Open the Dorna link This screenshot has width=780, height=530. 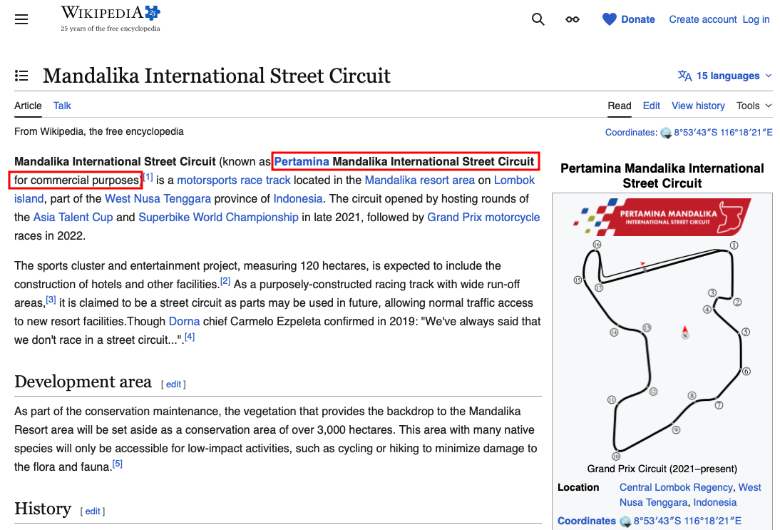184,322
